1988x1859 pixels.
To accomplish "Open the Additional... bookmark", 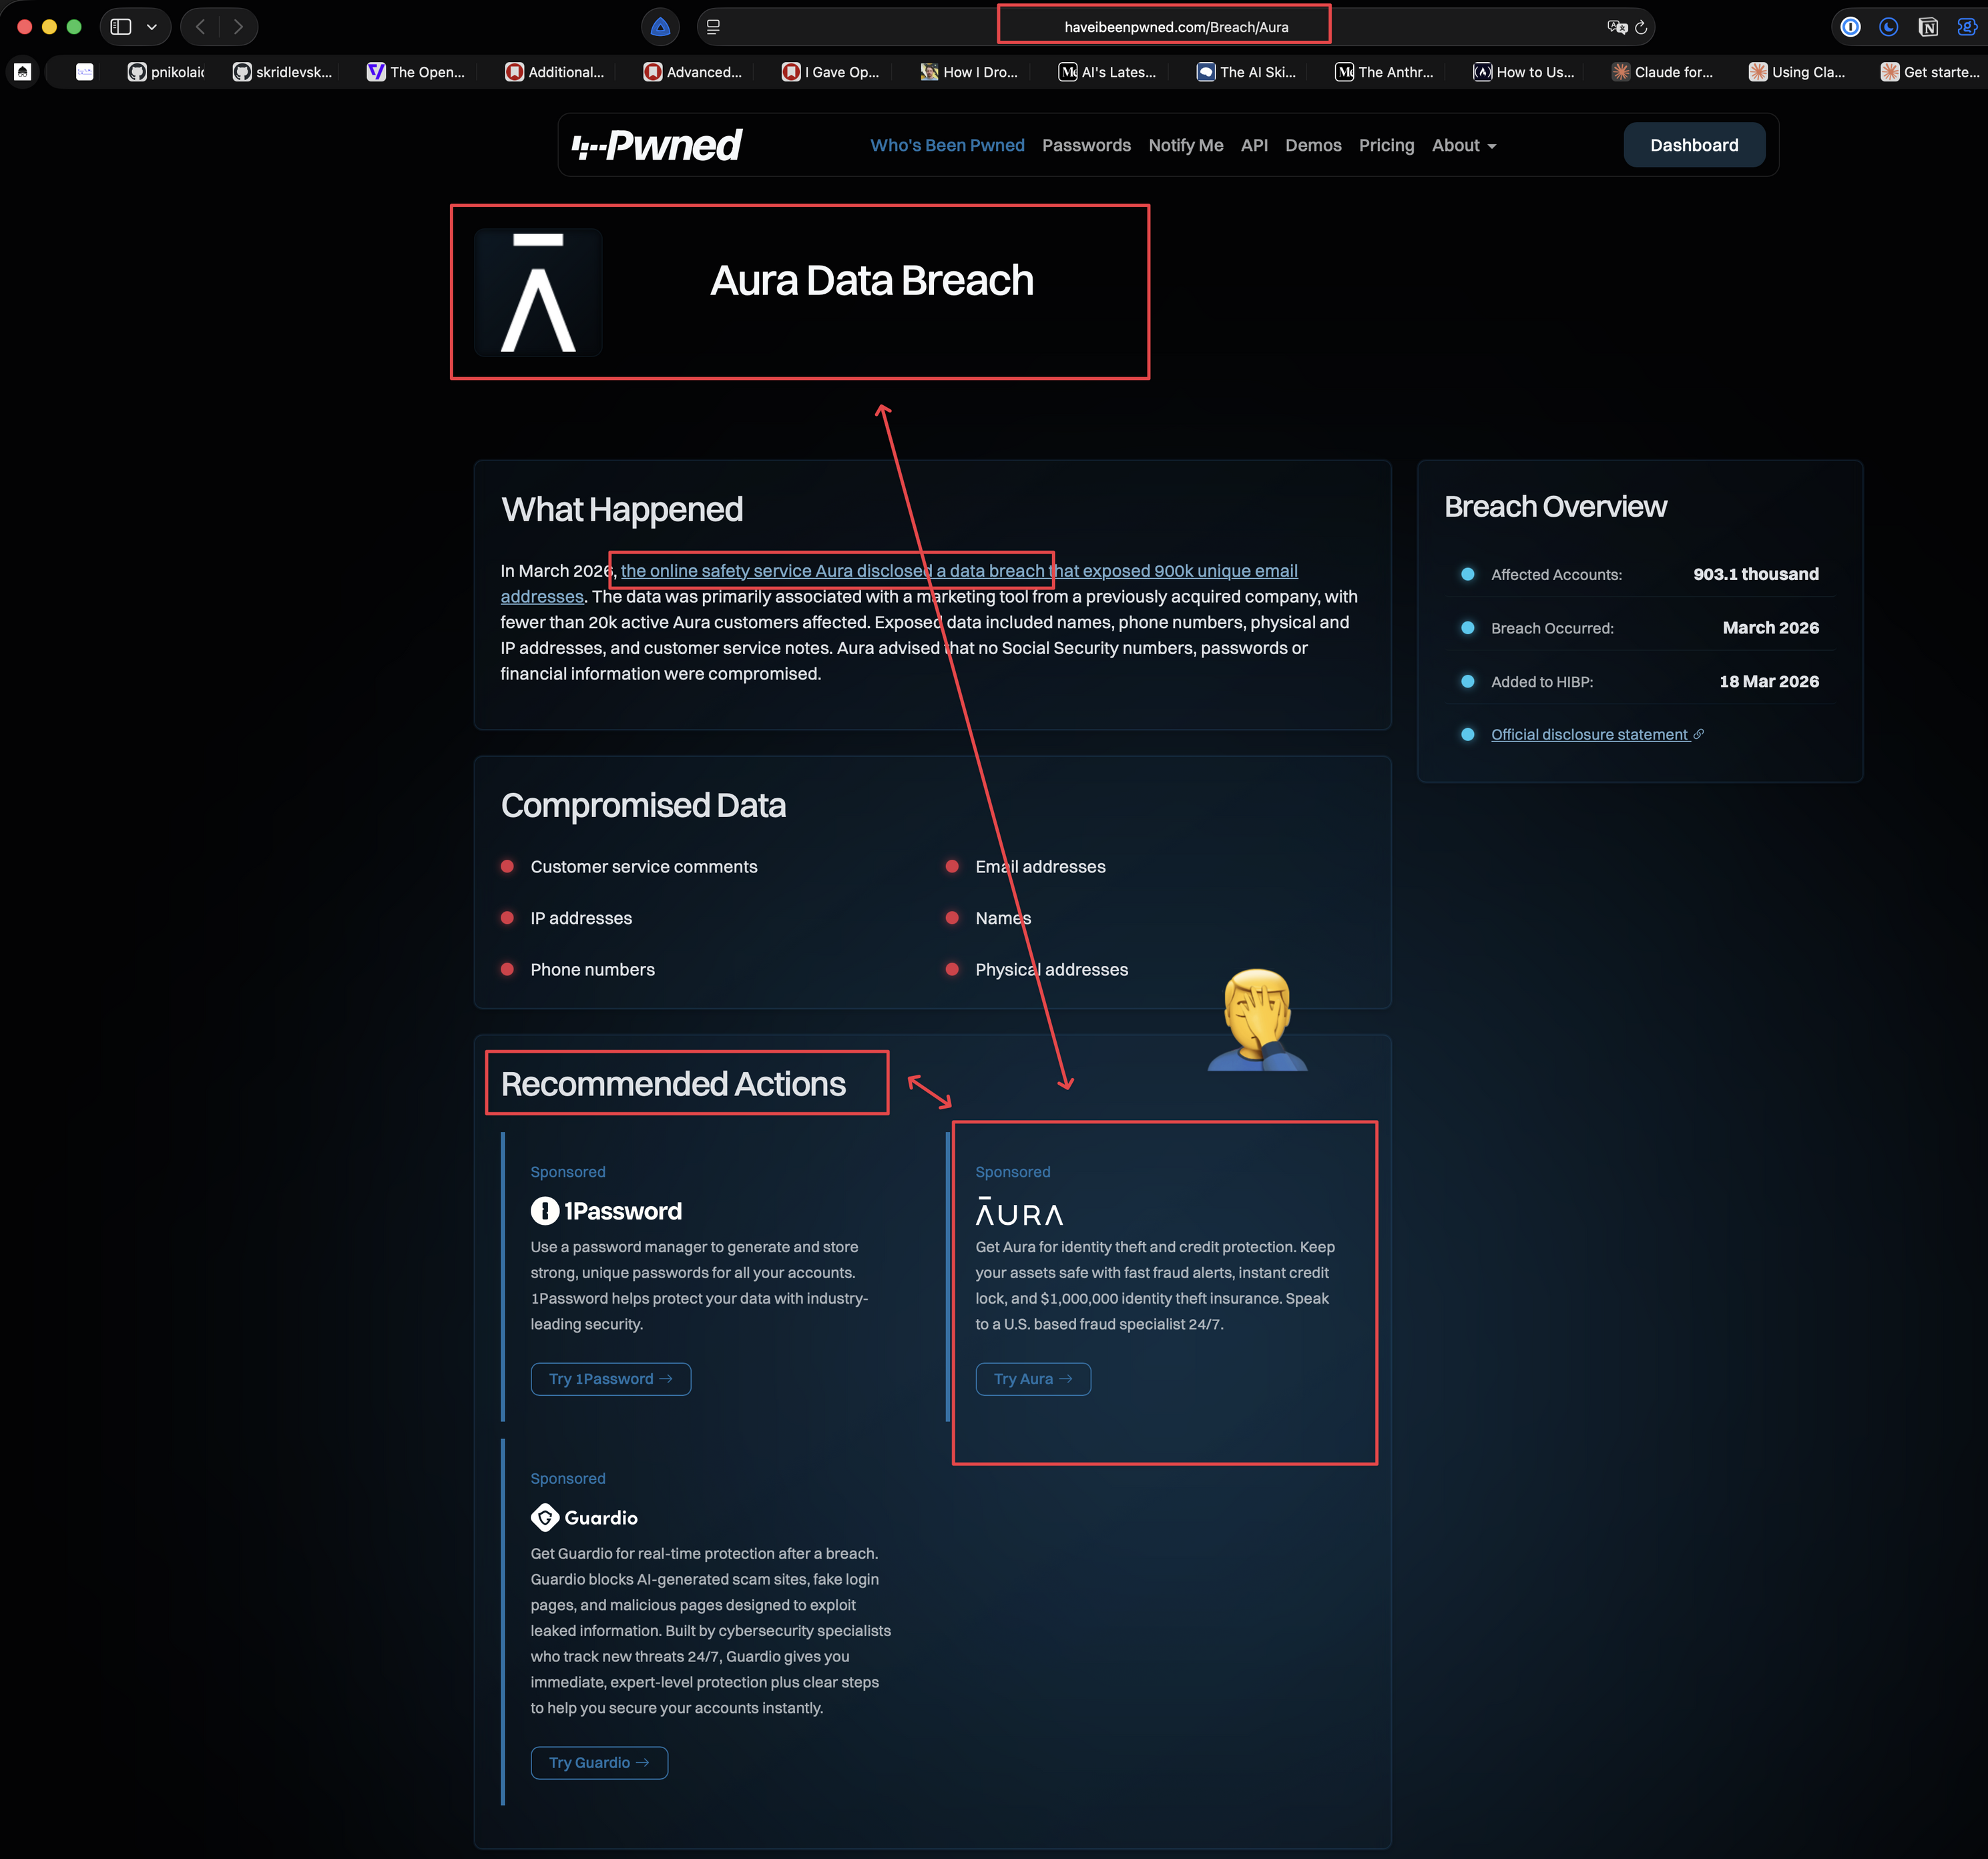I will pyautogui.click(x=555, y=72).
